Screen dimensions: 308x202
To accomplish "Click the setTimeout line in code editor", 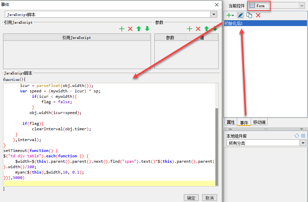I will [x=31, y=151].
